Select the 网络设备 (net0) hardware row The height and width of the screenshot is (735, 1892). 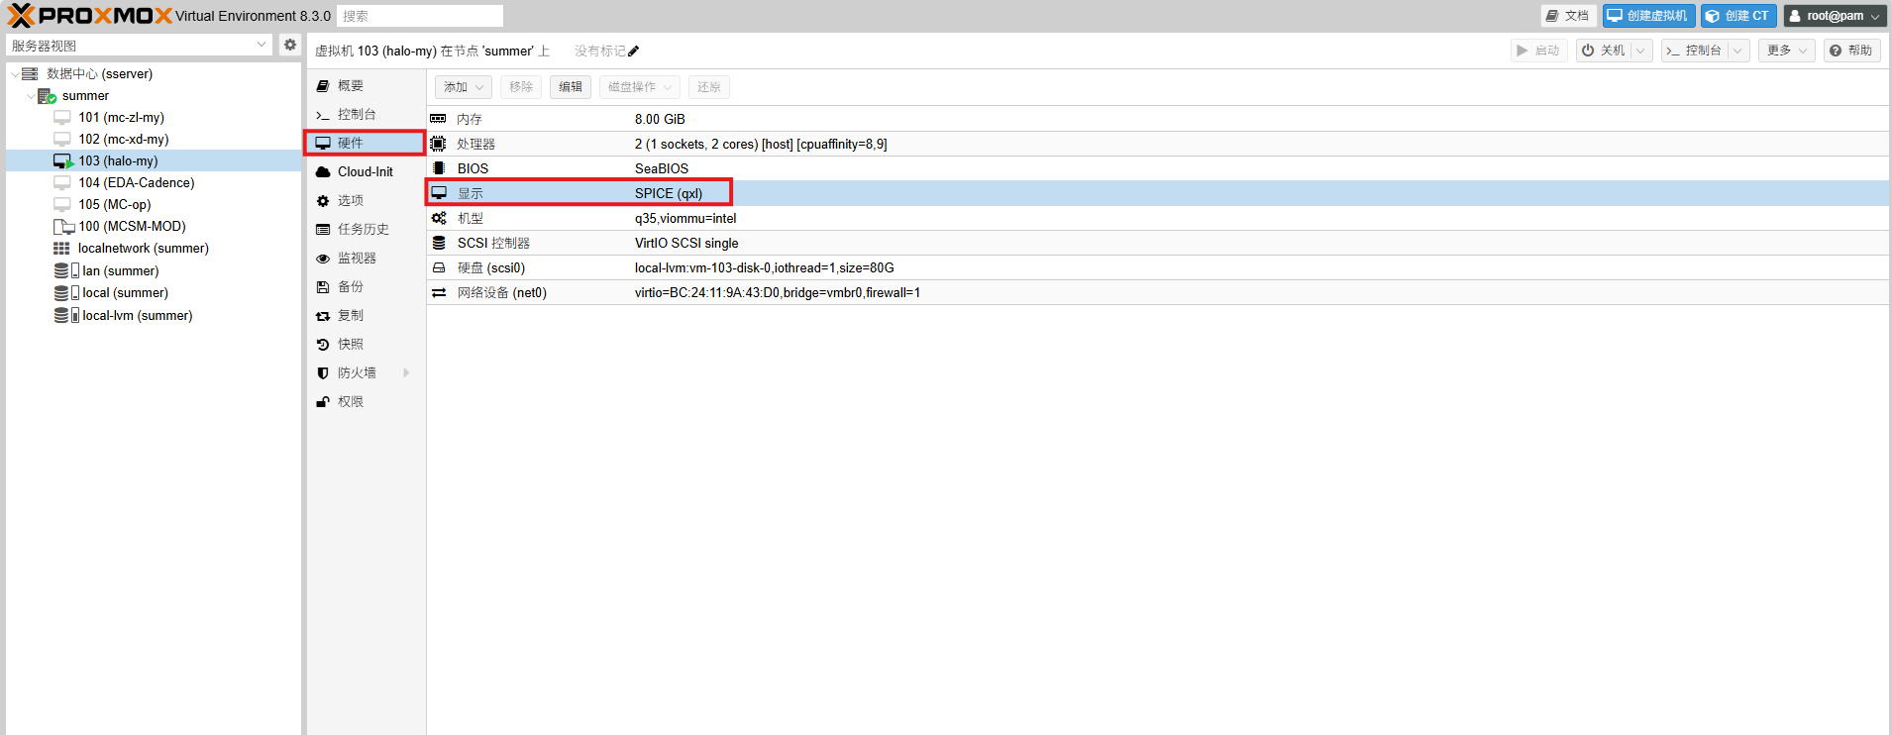501,293
